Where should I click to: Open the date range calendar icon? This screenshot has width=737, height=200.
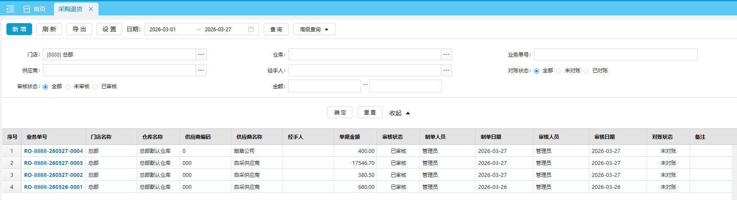[251, 29]
